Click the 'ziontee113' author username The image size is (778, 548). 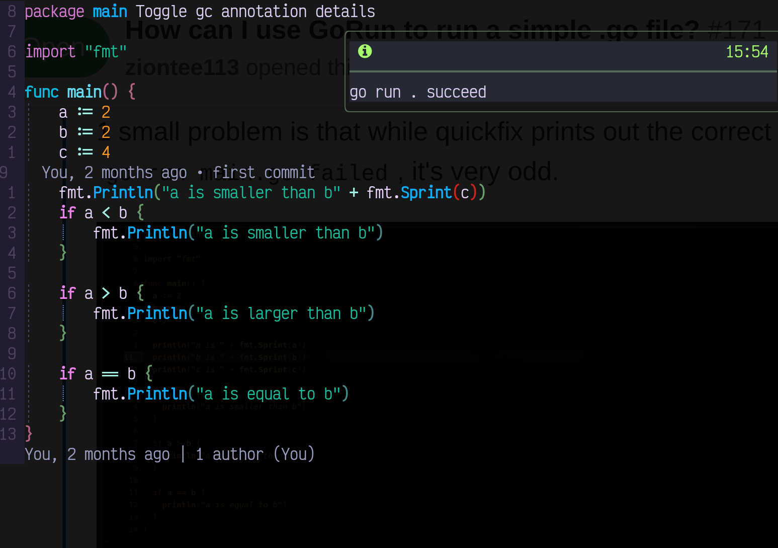[x=183, y=67]
